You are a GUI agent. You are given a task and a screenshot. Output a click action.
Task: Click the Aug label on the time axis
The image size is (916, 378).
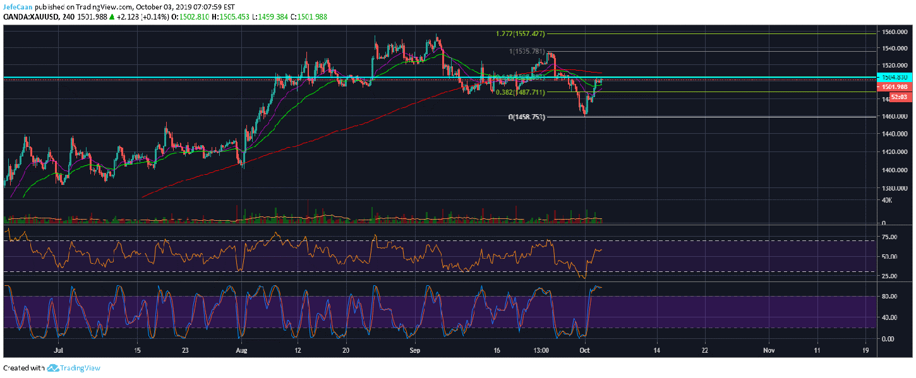coord(241,349)
